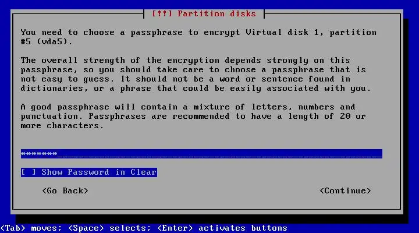
Task: Activate the Go Back button
Action: click(65, 190)
